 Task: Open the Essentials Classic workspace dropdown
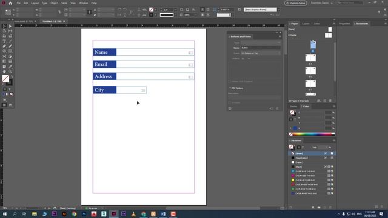[x=322, y=3]
